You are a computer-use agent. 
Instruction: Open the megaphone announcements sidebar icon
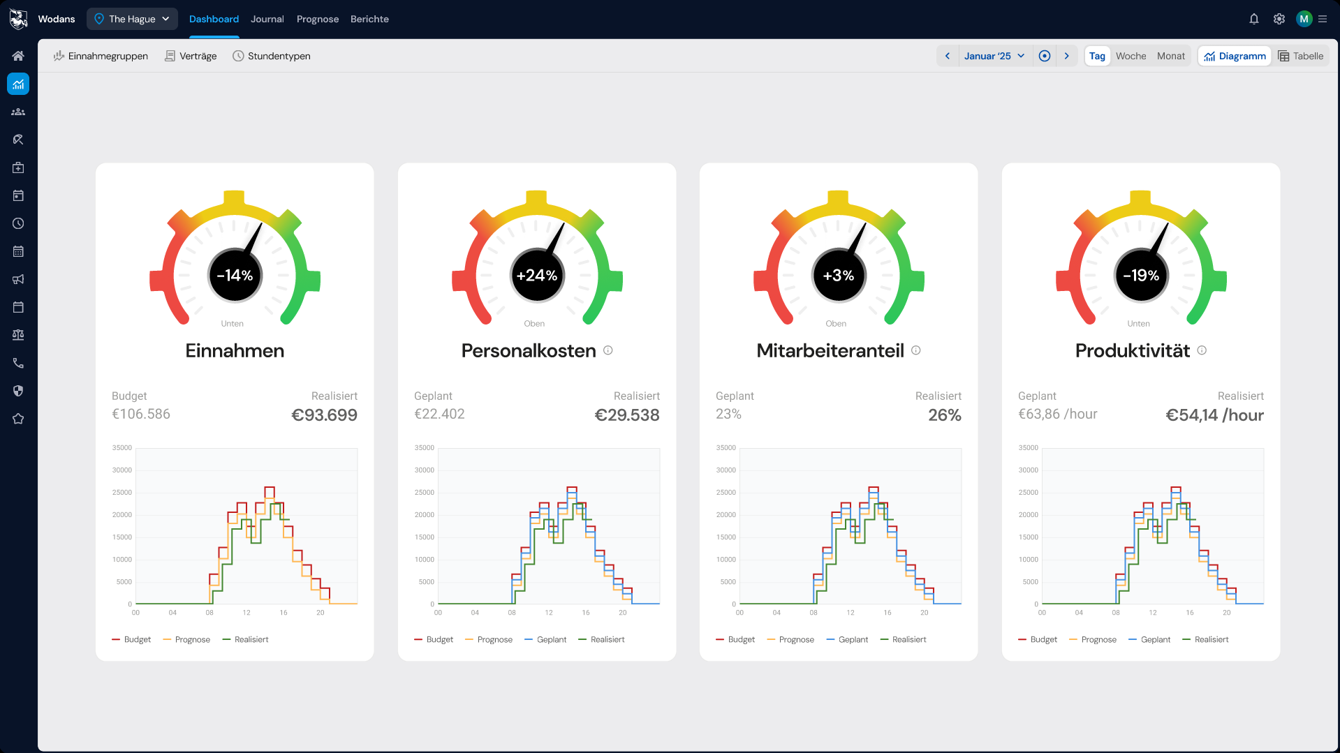click(18, 279)
